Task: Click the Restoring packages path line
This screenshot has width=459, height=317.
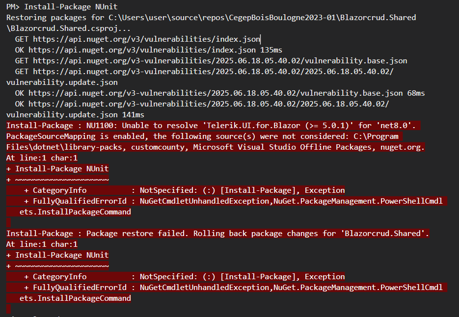Action: click(211, 18)
